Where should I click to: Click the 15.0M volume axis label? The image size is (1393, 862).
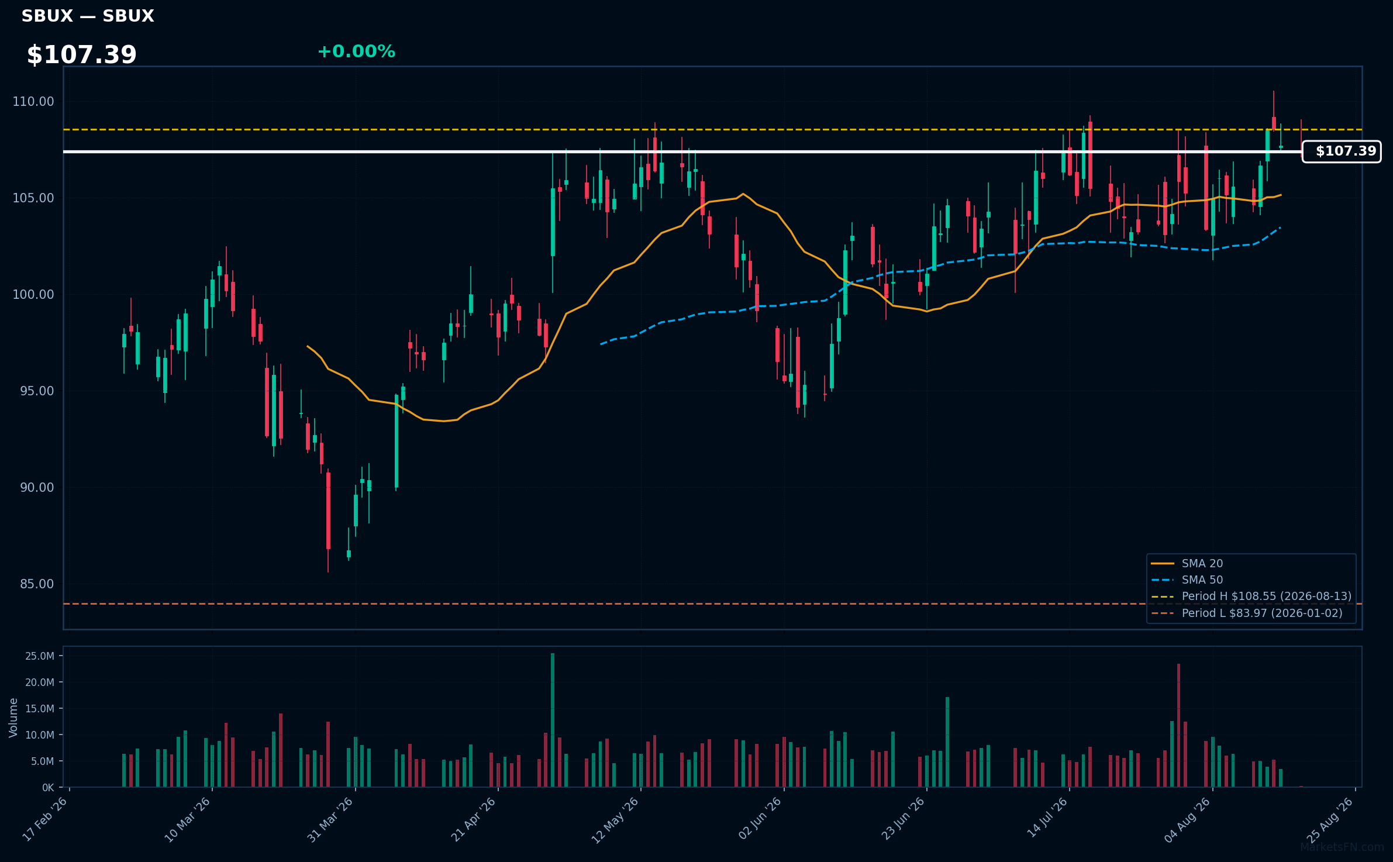pyautogui.click(x=40, y=709)
